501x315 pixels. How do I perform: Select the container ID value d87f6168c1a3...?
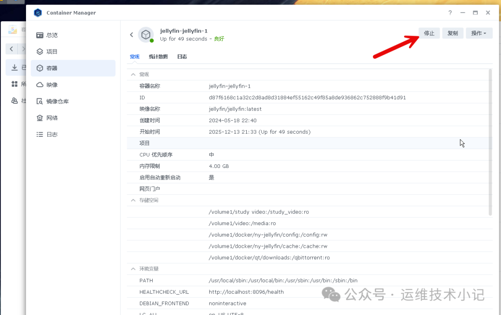pyautogui.click(x=307, y=97)
